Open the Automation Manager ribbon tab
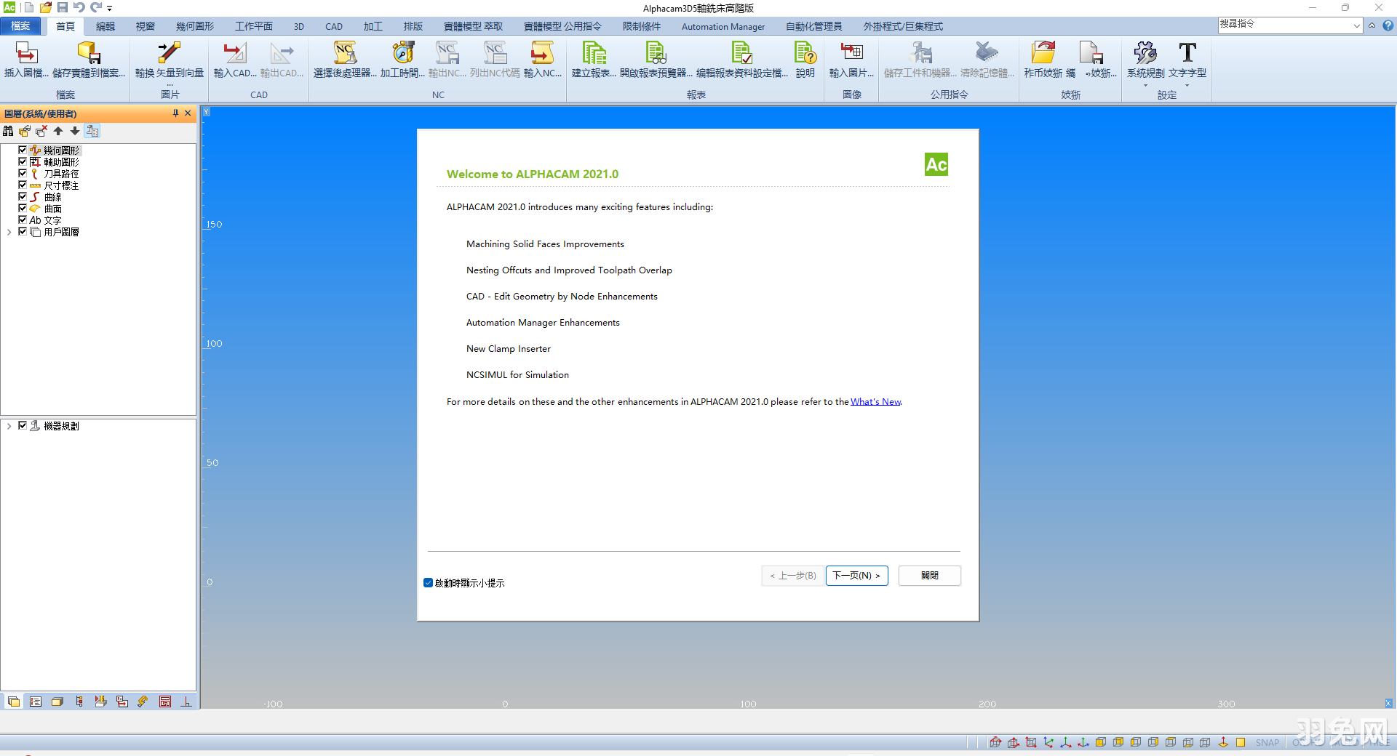The width and height of the screenshot is (1397, 756). (x=723, y=26)
